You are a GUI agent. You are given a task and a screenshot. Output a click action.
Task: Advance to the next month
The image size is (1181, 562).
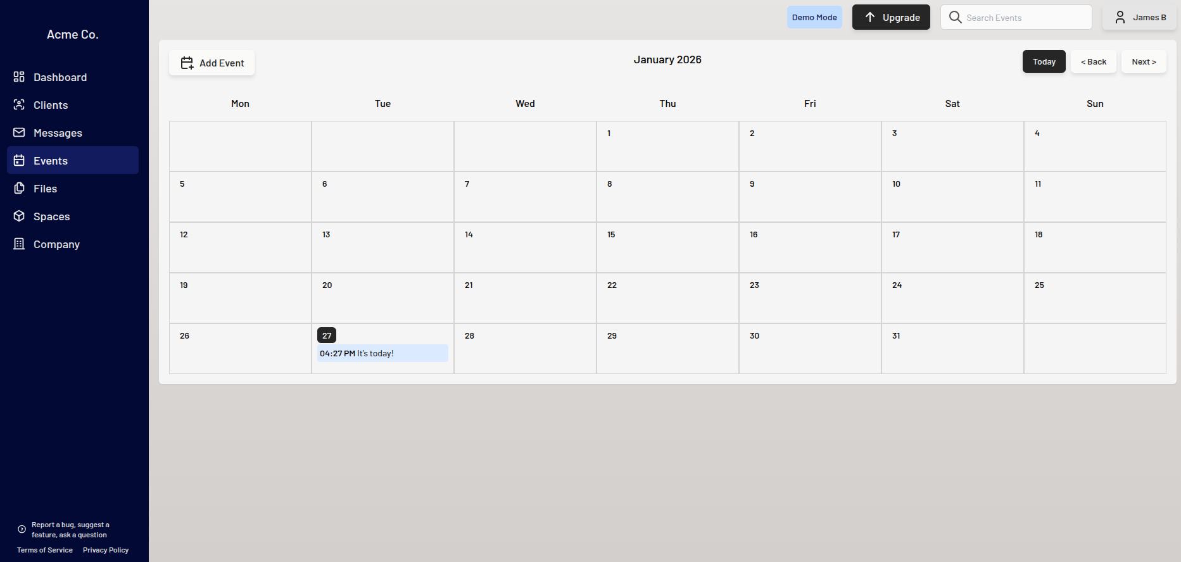[x=1144, y=61]
